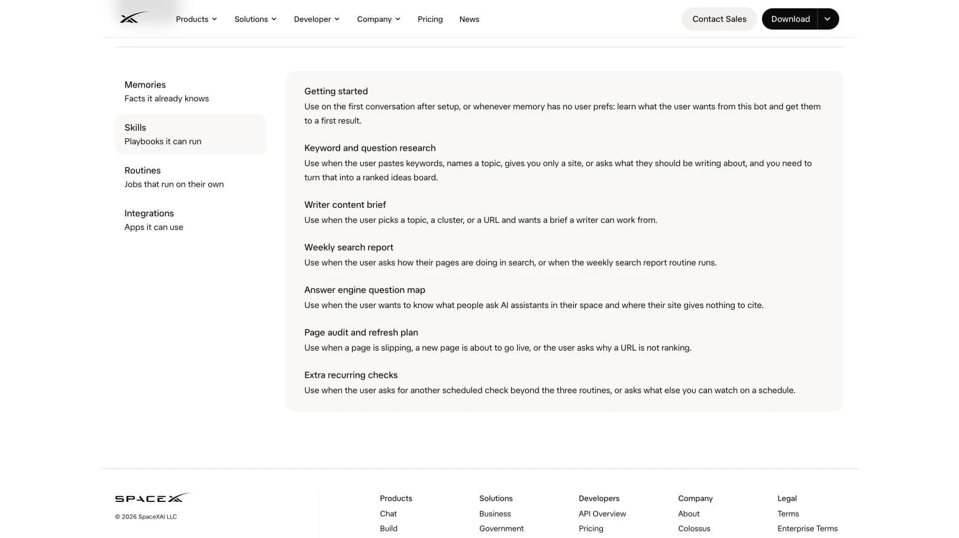Expand the Solutions menu
The image size is (959, 538).
[256, 19]
